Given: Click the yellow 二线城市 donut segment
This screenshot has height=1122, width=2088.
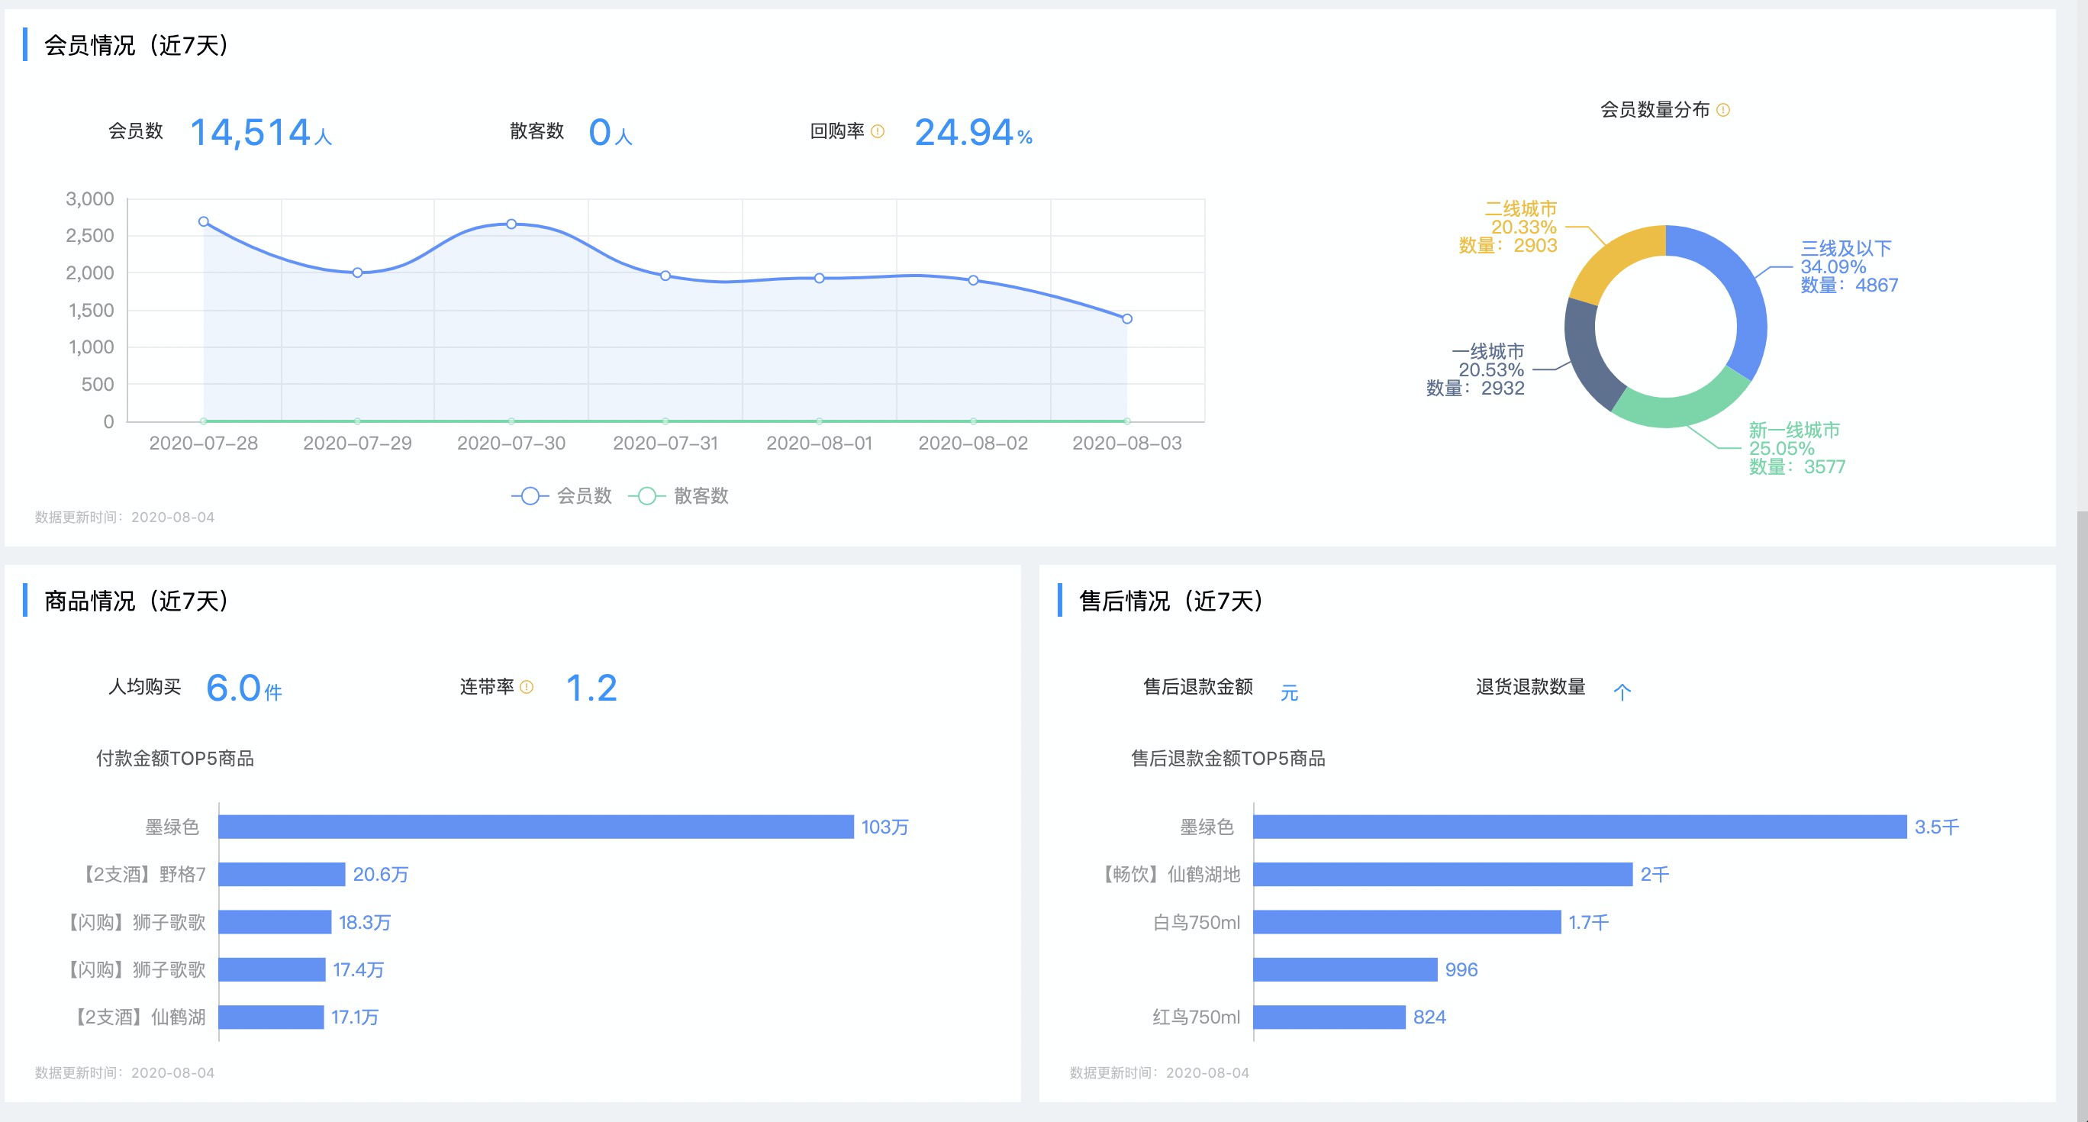Looking at the screenshot, I should coord(1613,257).
